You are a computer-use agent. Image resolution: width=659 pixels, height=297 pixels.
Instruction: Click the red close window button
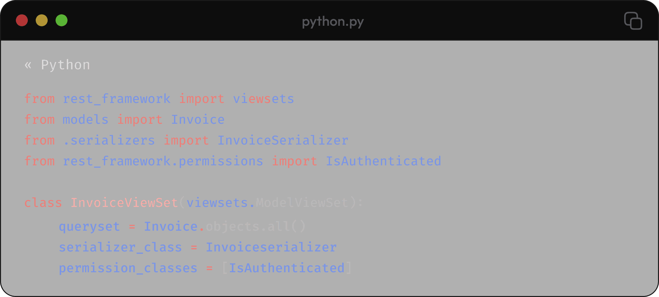pos(22,20)
